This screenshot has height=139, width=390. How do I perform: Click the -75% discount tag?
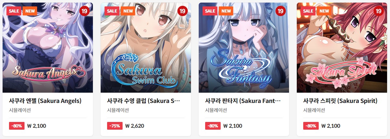coord(115,126)
